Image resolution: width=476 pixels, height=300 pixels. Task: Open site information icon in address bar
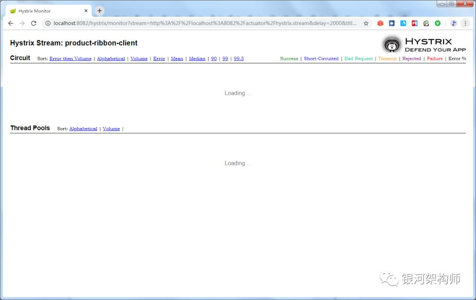[48, 23]
